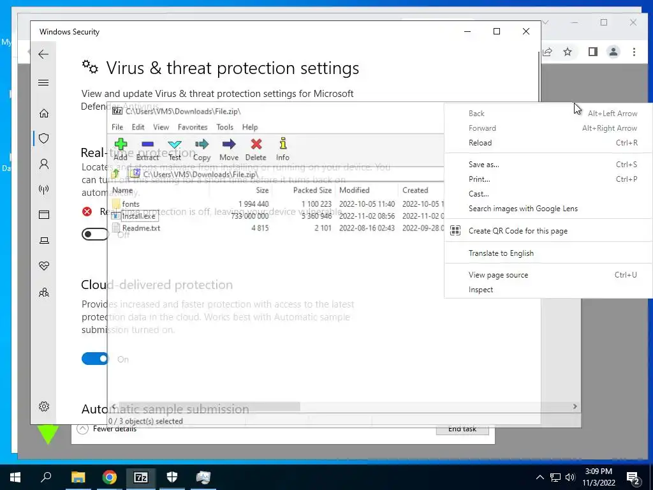653x490 pixels.
Task: Open Device security icon in sidebar
Action: click(x=44, y=241)
